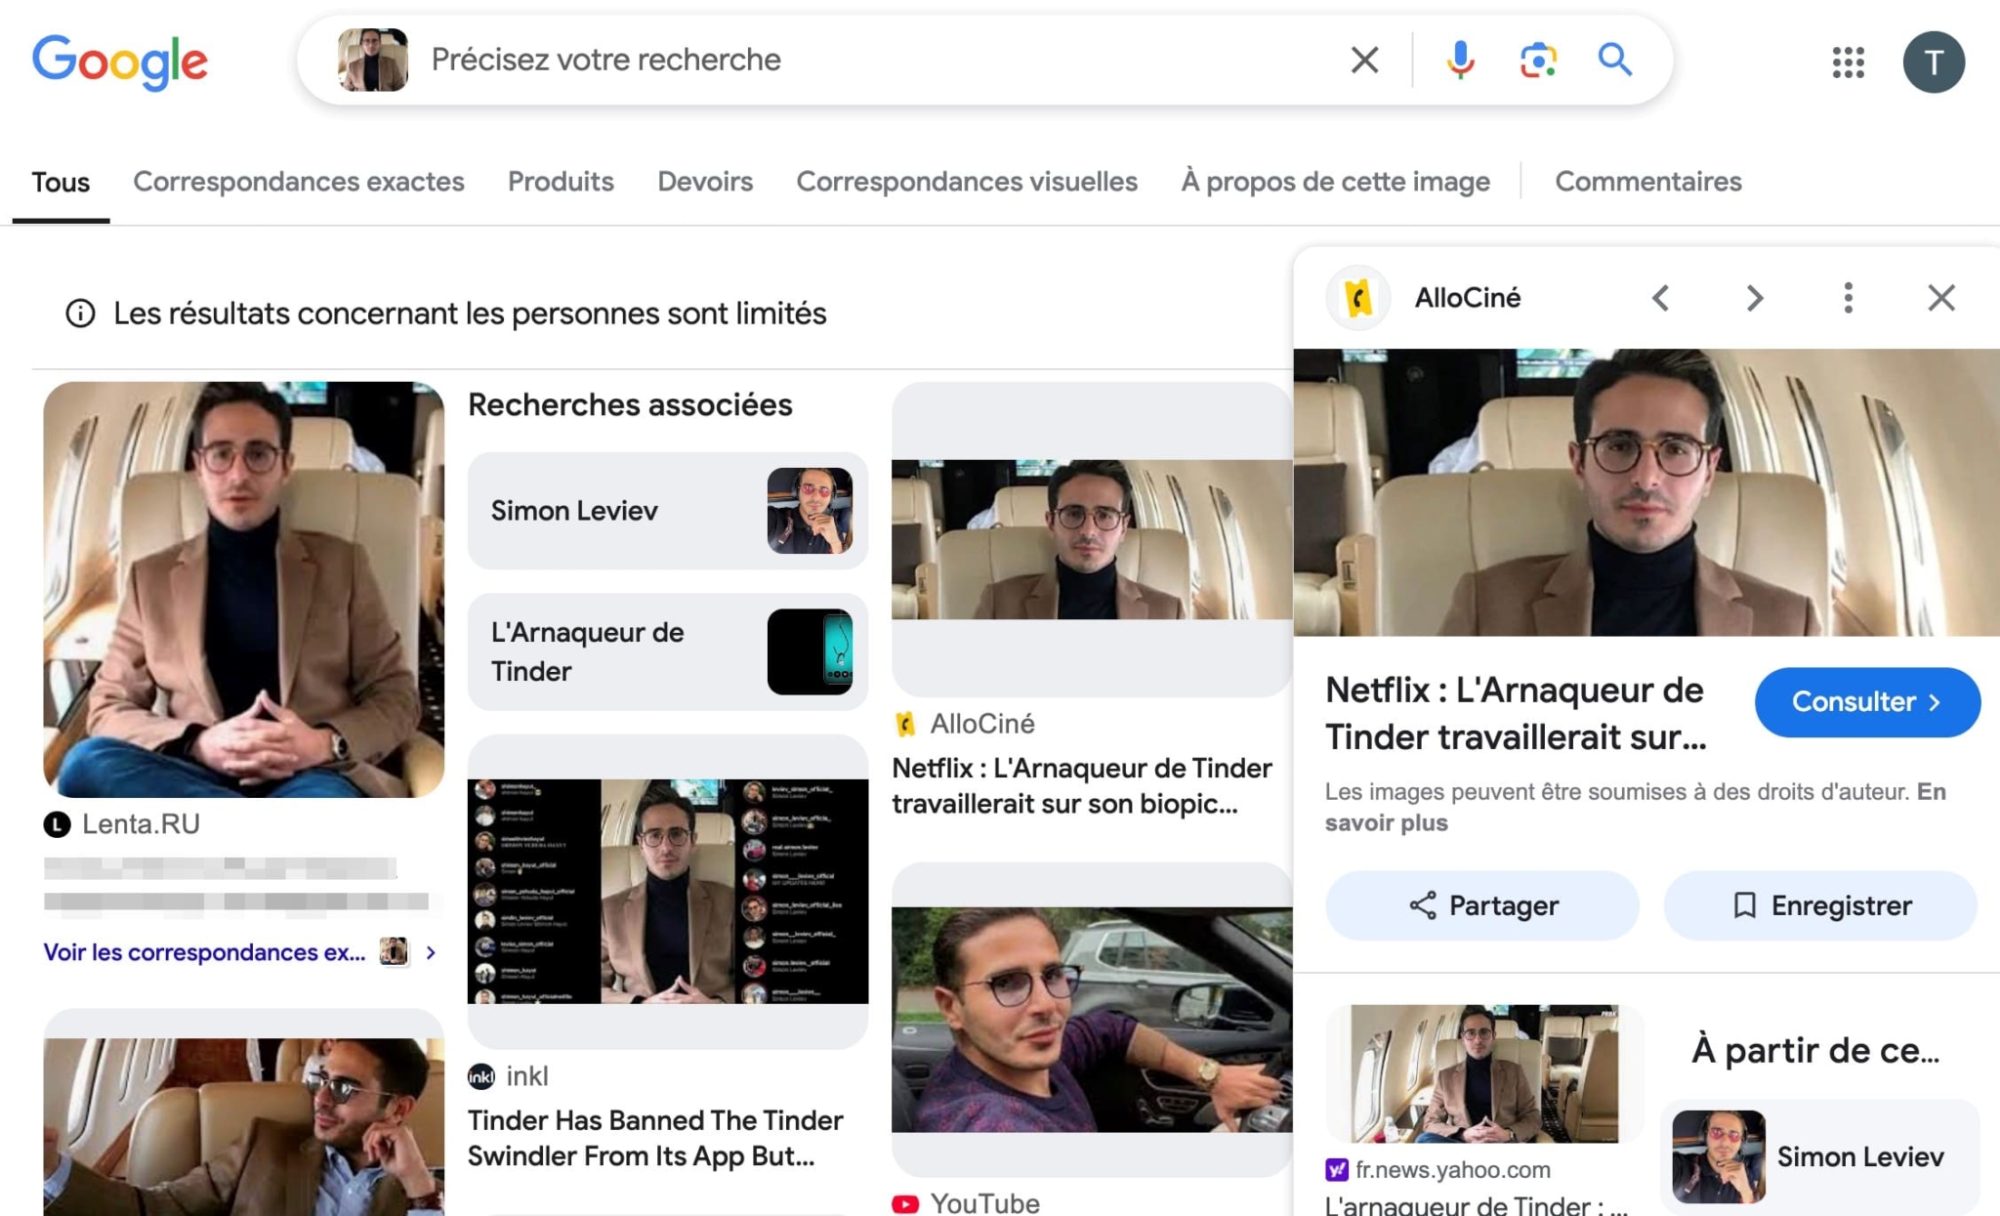Expand 'Voir les correspondances ex...' with its arrow
Image resolution: width=2000 pixels, height=1216 pixels.
[431, 952]
